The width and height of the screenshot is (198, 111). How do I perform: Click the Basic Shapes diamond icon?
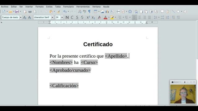pos(178,12)
